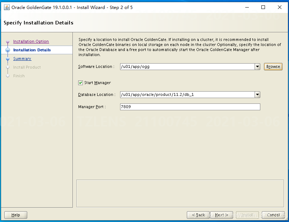Select the Installation Details step

(x=32, y=50)
